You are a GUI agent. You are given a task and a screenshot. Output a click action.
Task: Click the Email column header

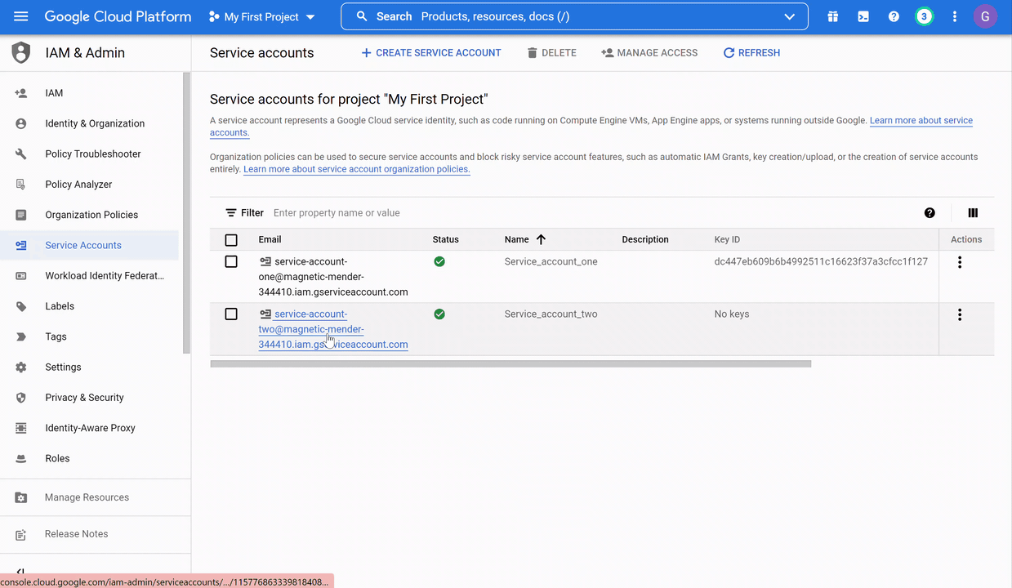click(270, 239)
